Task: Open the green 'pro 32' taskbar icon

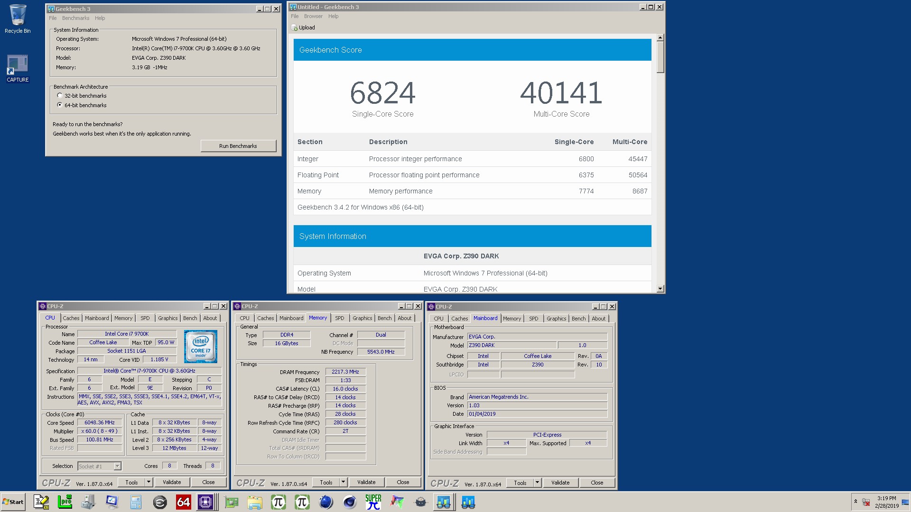Action: [x=65, y=502]
